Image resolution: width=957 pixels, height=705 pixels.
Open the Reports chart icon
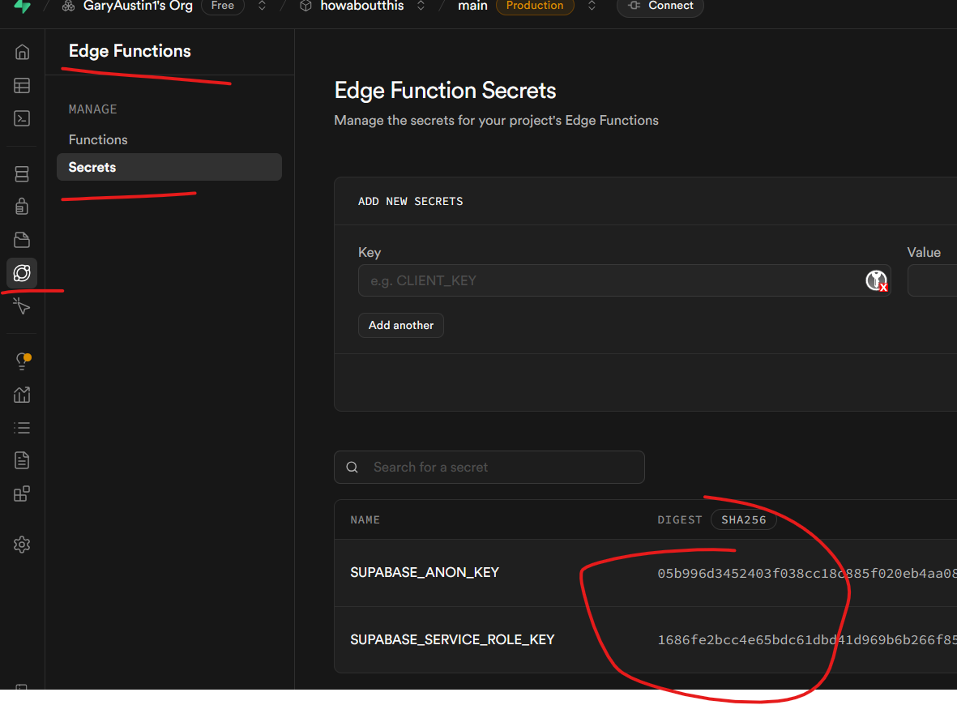point(22,395)
